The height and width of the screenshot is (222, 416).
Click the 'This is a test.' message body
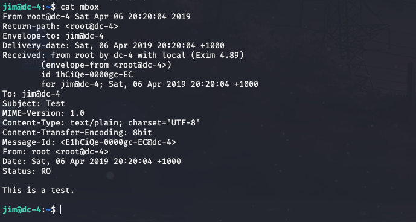pyautogui.click(x=39, y=191)
